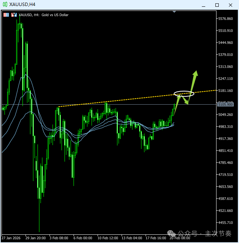This screenshot has height=243, width=239.
Task: Click price label 4785.460
Action: [x=225, y=163]
